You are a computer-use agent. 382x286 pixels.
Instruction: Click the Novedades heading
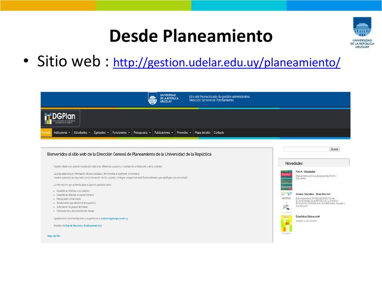(294, 163)
